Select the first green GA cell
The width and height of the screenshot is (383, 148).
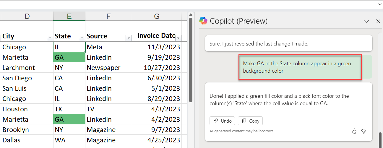coord(69,57)
